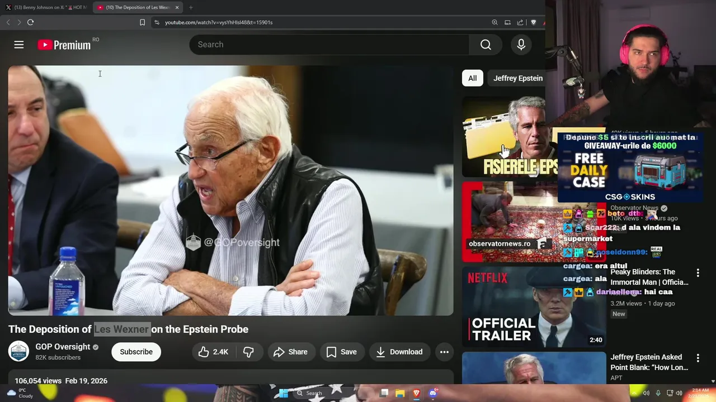This screenshot has height=402, width=716.
Task: Go to YouTube Premium home logo
Action: point(64,45)
